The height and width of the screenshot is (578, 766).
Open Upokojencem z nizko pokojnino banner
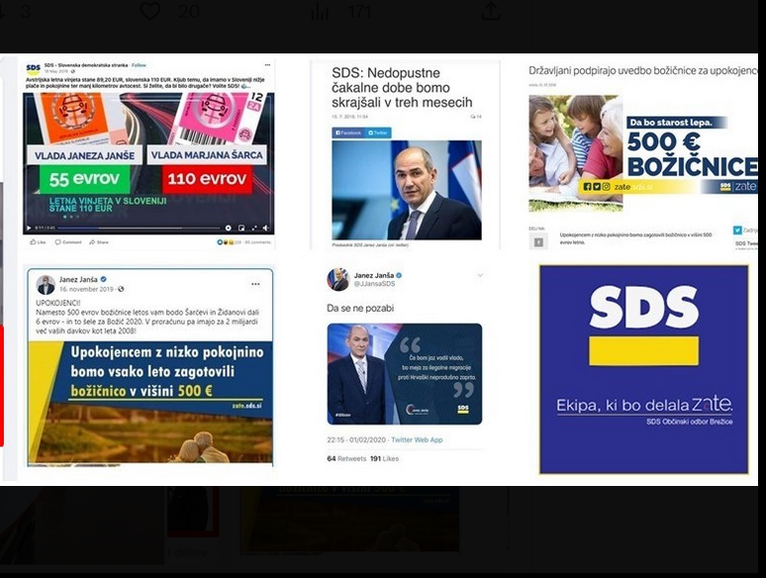150,402
